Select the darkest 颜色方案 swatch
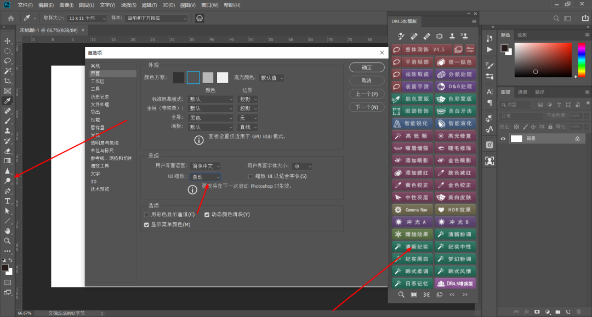The width and height of the screenshot is (592, 317). [x=178, y=77]
